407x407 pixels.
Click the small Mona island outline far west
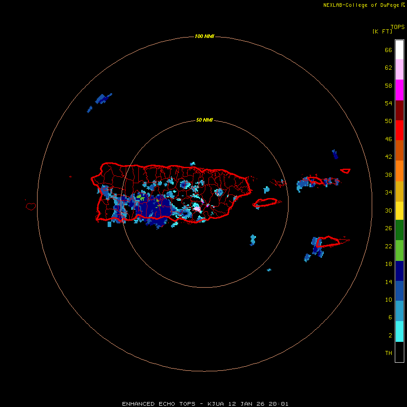[31, 206]
